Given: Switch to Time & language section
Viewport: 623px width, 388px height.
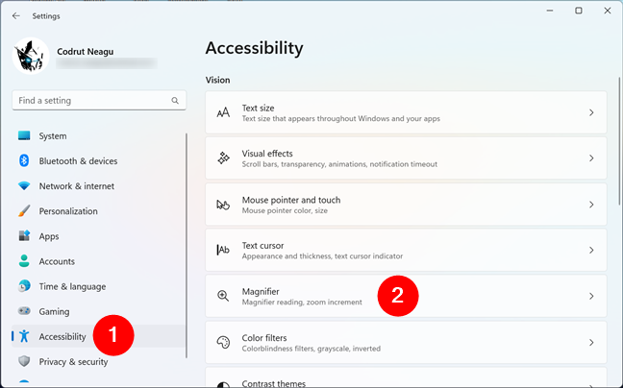Looking at the screenshot, I should 72,286.
